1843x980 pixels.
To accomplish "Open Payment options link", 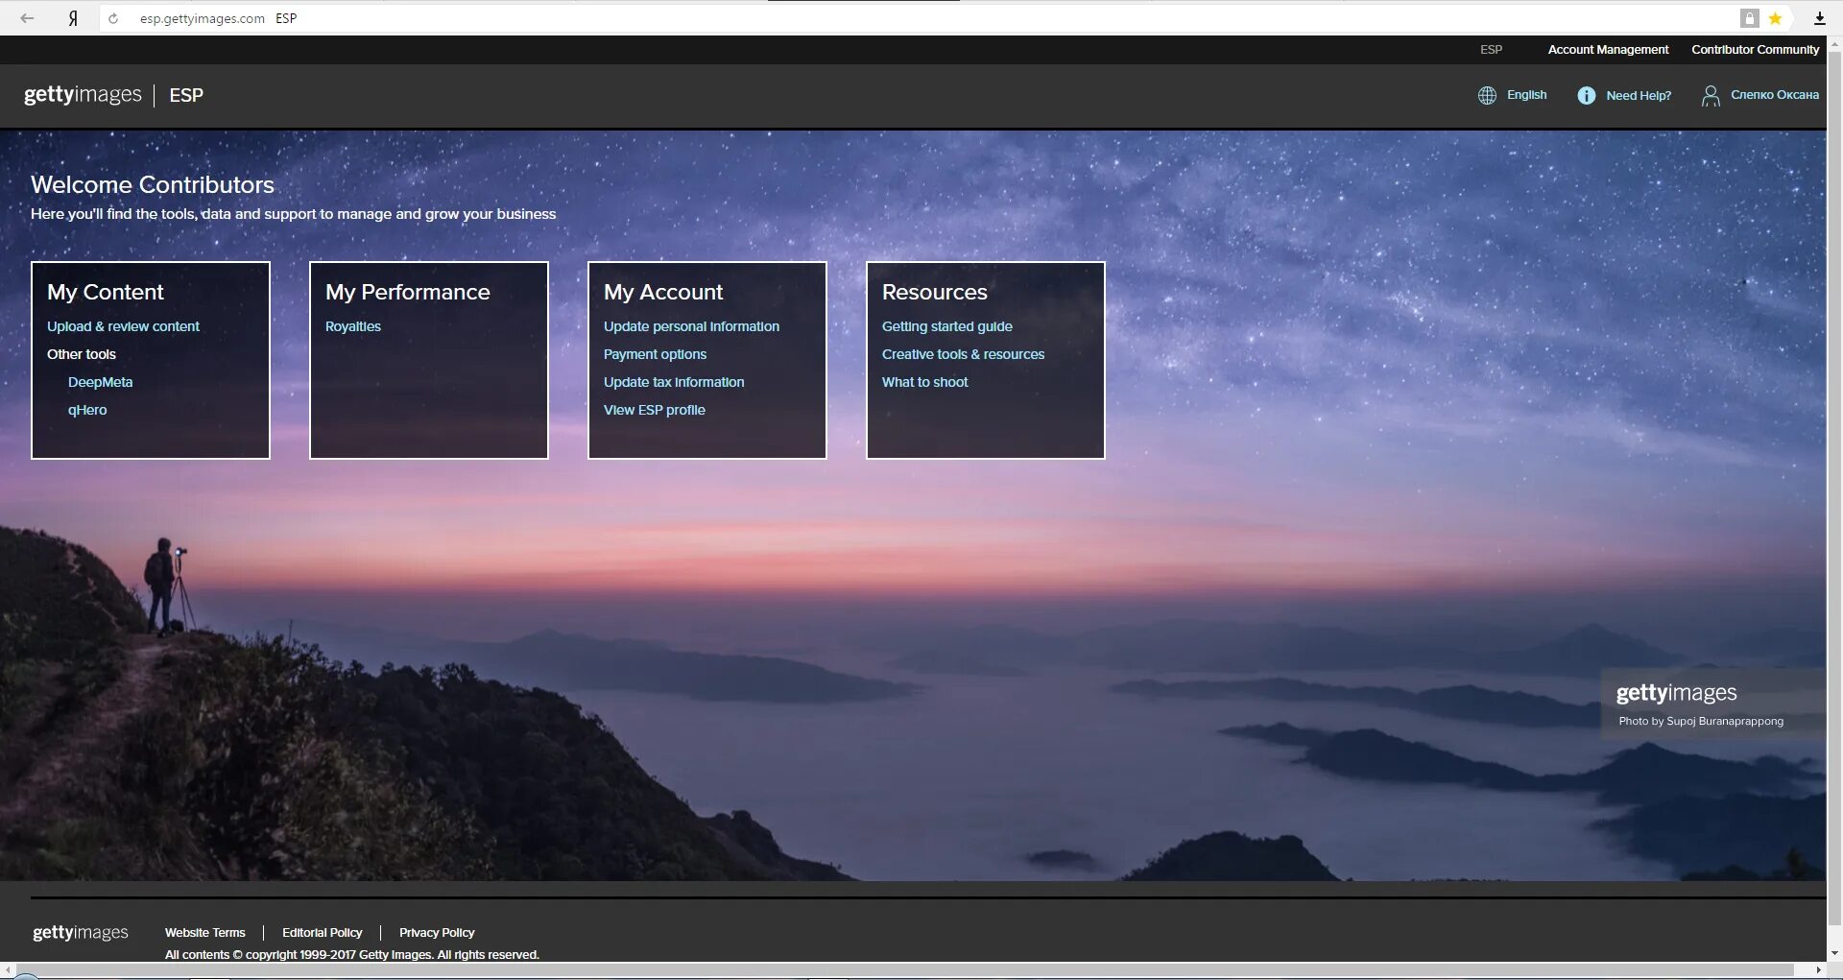I will tap(655, 354).
